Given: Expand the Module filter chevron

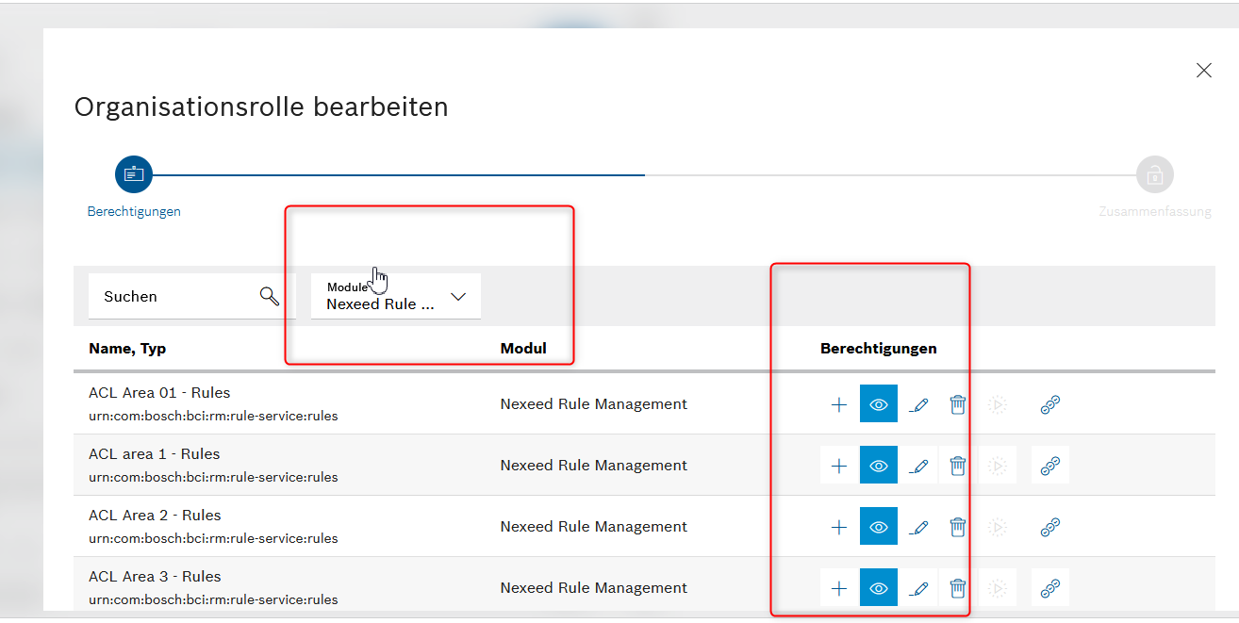Looking at the screenshot, I should coord(458,296).
